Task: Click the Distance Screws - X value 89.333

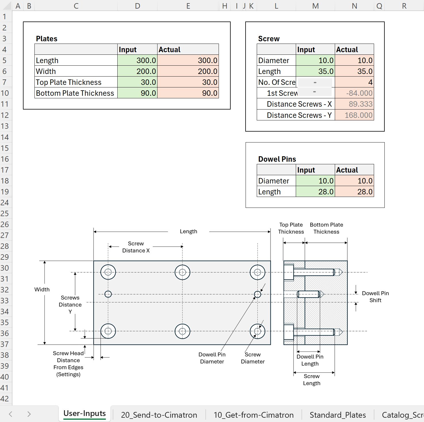Action: click(x=354, y=104)
